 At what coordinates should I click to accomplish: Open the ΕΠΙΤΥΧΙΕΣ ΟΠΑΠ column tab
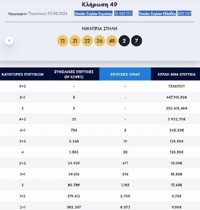(125, 74)
